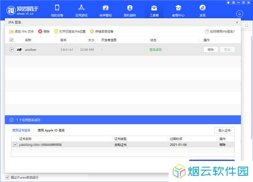Click the 证书类型 column header

click(x=120, y=139)
